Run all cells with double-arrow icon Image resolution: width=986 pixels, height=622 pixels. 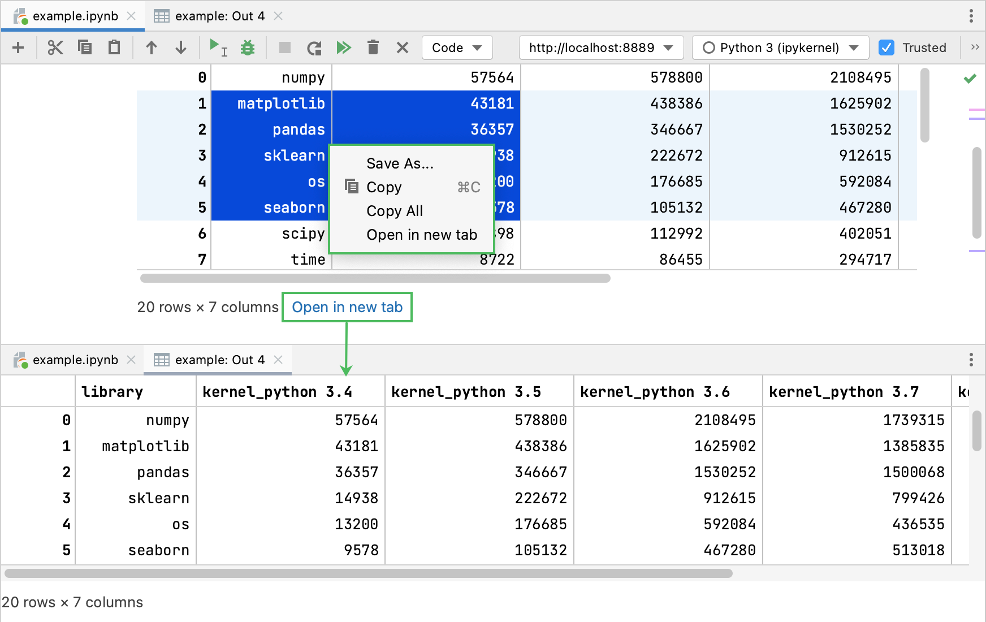pyautogui.click(x=344, y=47)
